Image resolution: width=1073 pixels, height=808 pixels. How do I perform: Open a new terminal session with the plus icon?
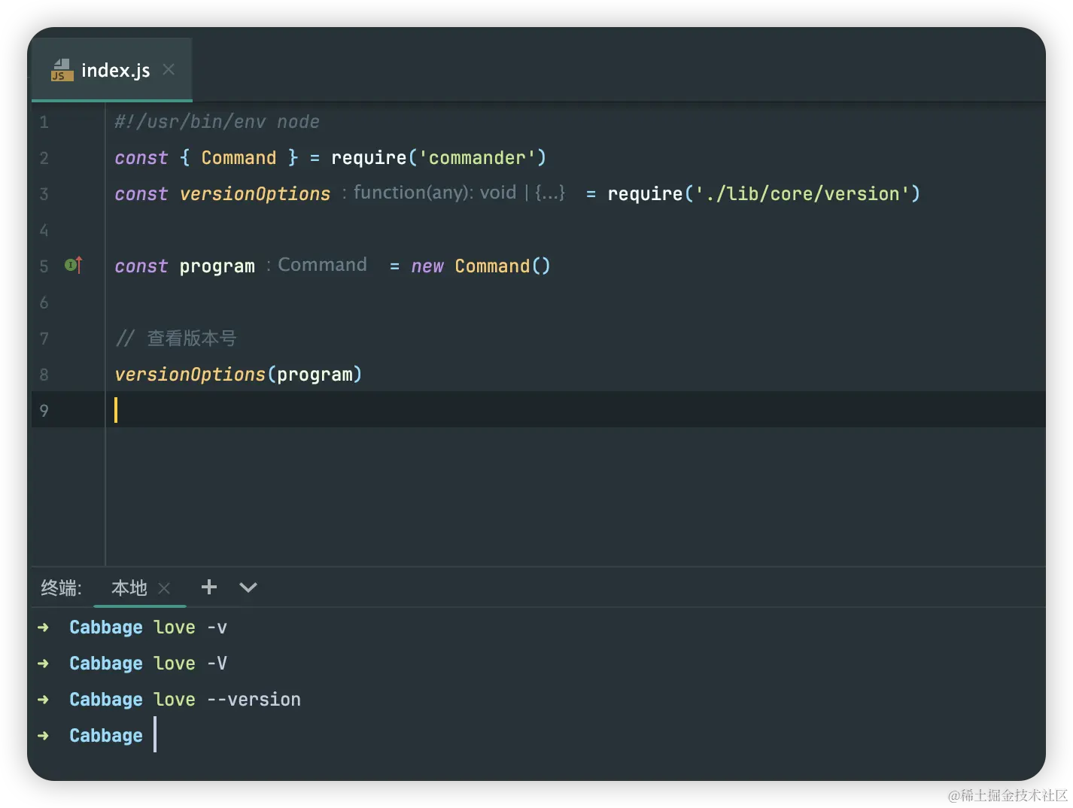point(209,587)
